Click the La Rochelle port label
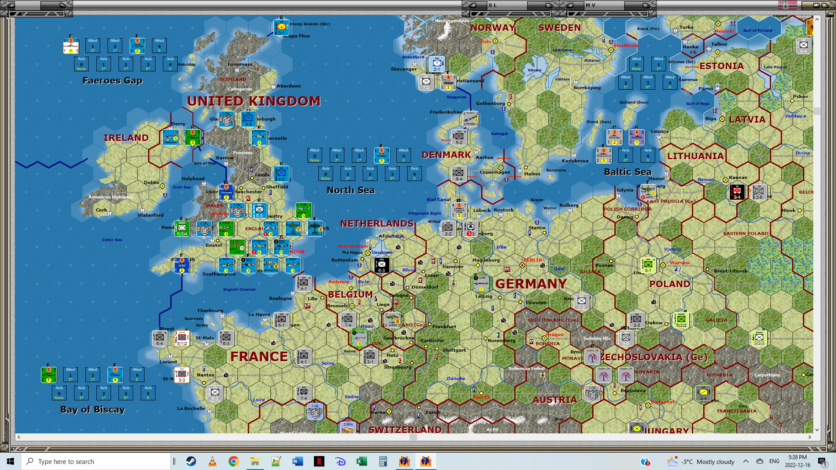 [x=191, y=408]
